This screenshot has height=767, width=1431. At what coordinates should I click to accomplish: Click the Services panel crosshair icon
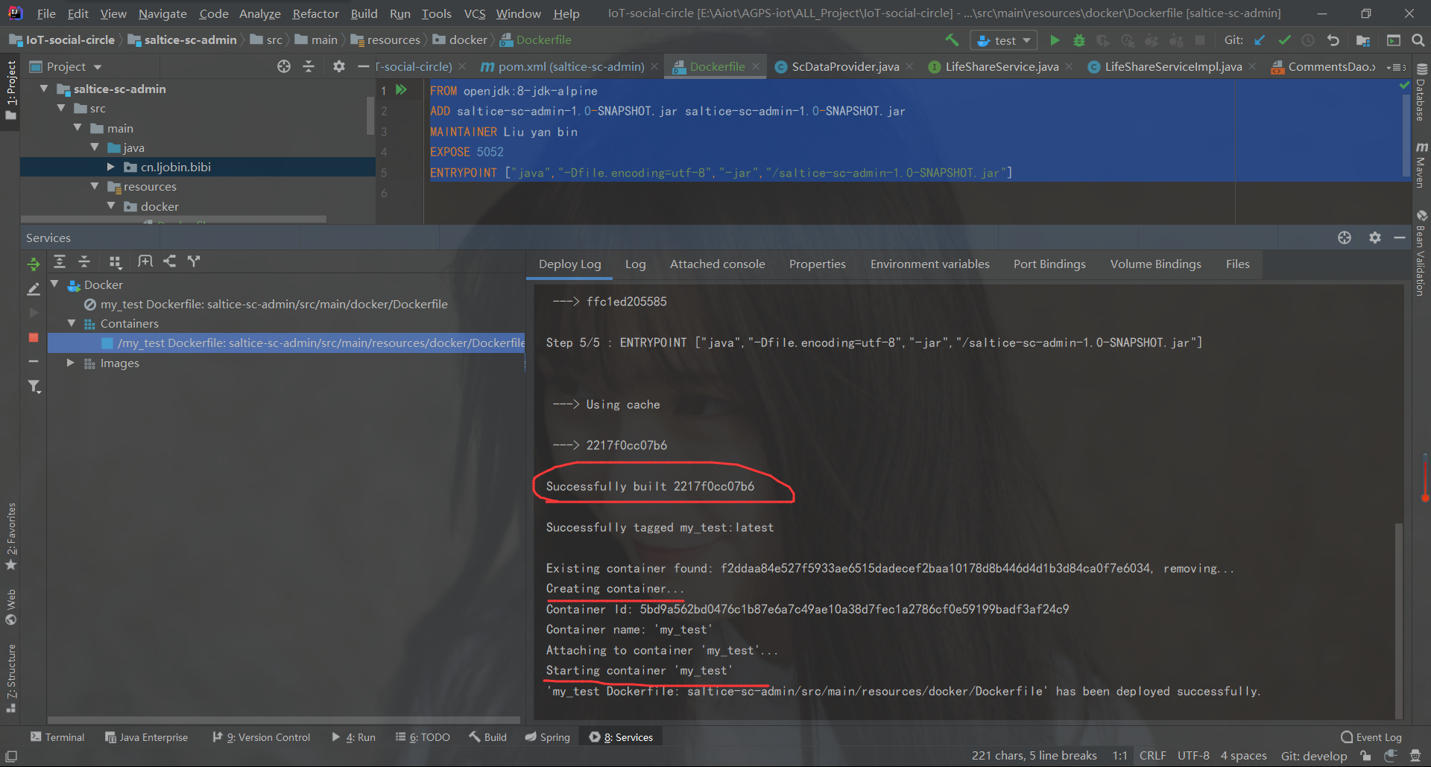click(x=1345, y=238)
